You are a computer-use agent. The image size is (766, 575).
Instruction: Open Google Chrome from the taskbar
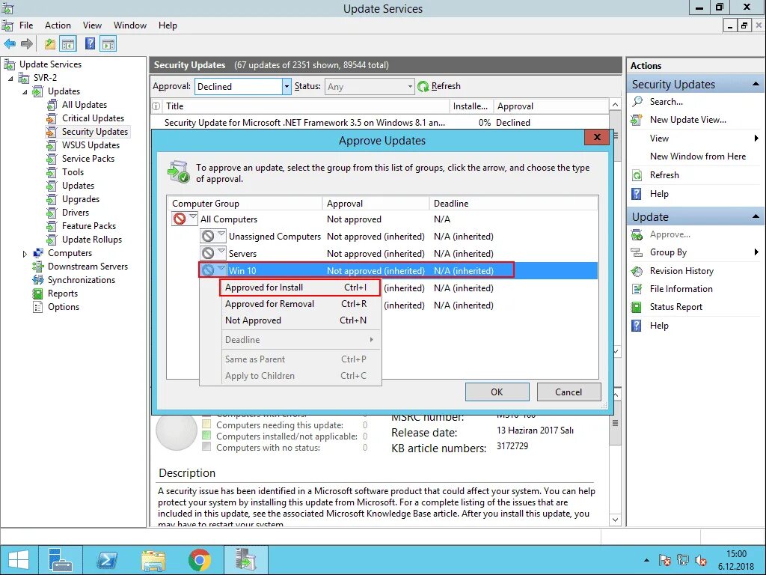coord(199,560)
